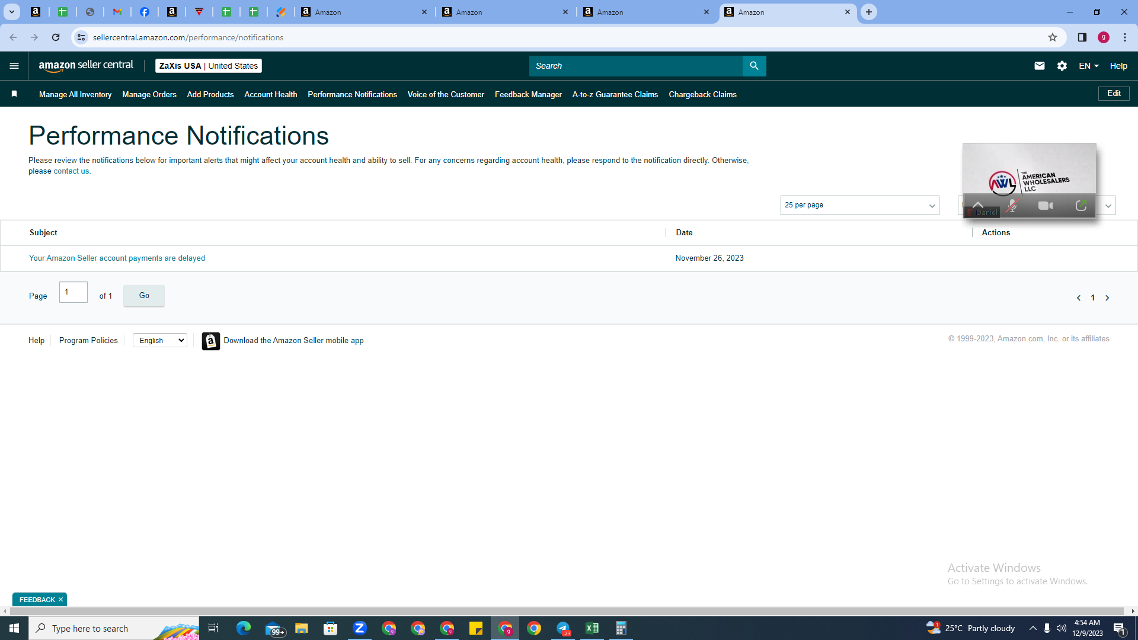Screen dimensions: 1138x640
Task: Show hidden system tray icons
Action: pyautogui.click(x=1032, y=628)
